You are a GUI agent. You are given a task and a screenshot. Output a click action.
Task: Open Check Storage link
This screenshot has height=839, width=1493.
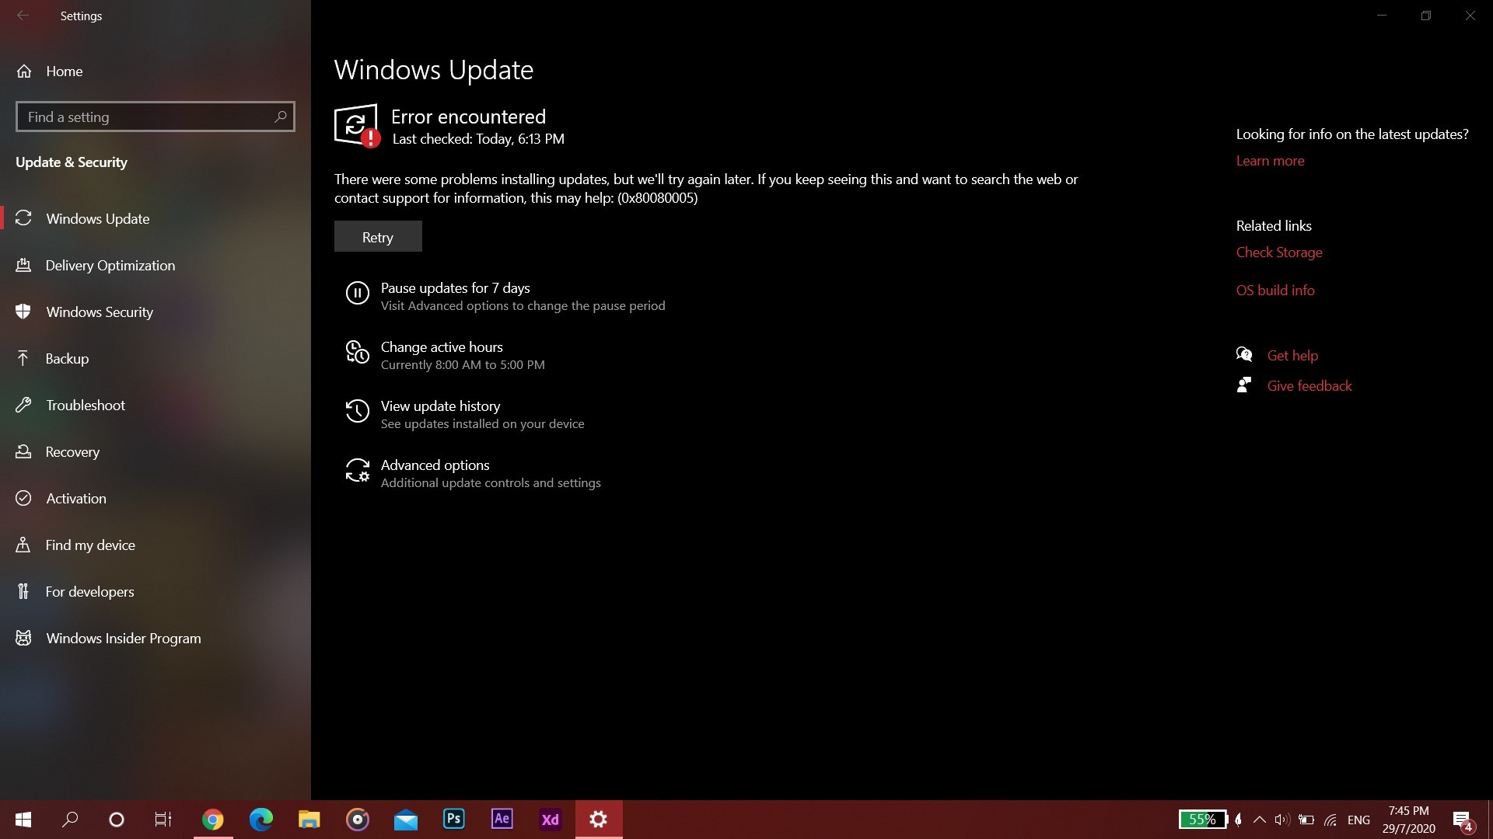[1279, 252]
